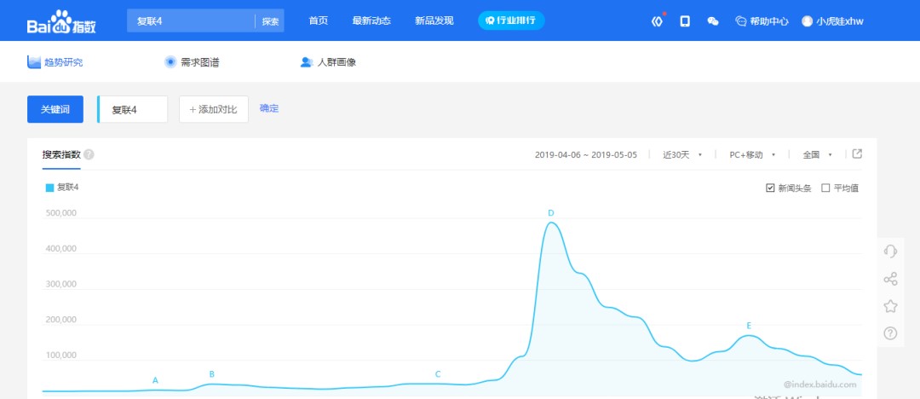Click the 500,000 y-axis label
Image resolution: width=920 pixels, height=399 pixels.
click(x=60, y=213)
